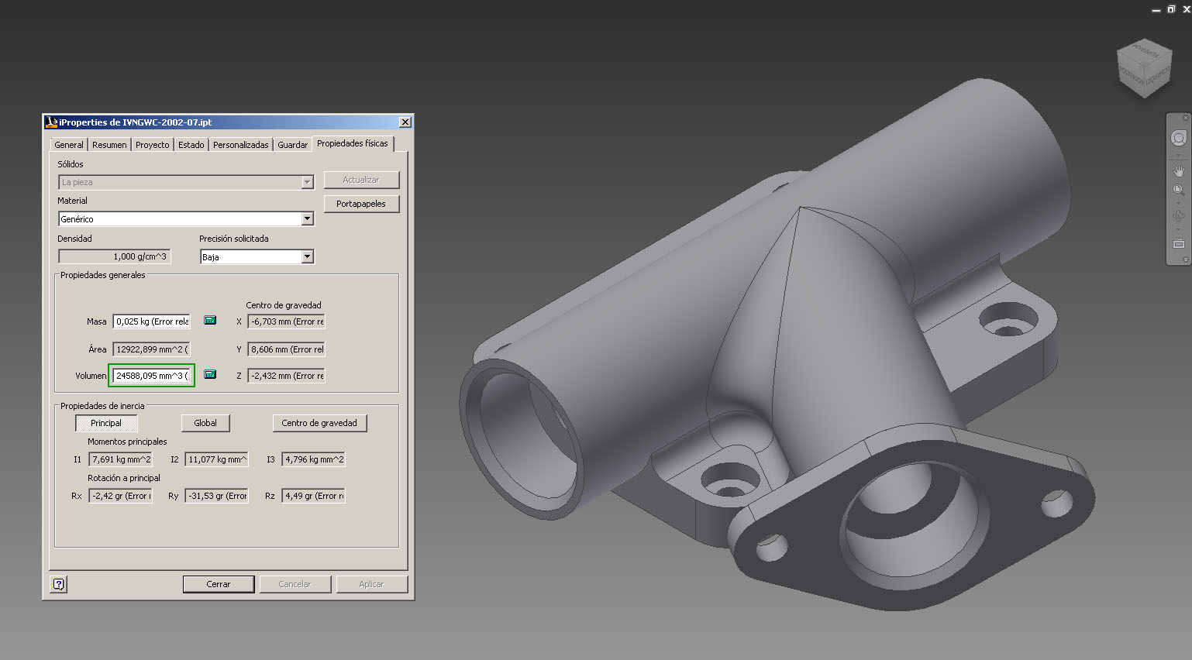This screenshot has width=1192, height=660.
Task: Click the Densidad field 1,000 g/cm^3
Action: coord(114,256)
